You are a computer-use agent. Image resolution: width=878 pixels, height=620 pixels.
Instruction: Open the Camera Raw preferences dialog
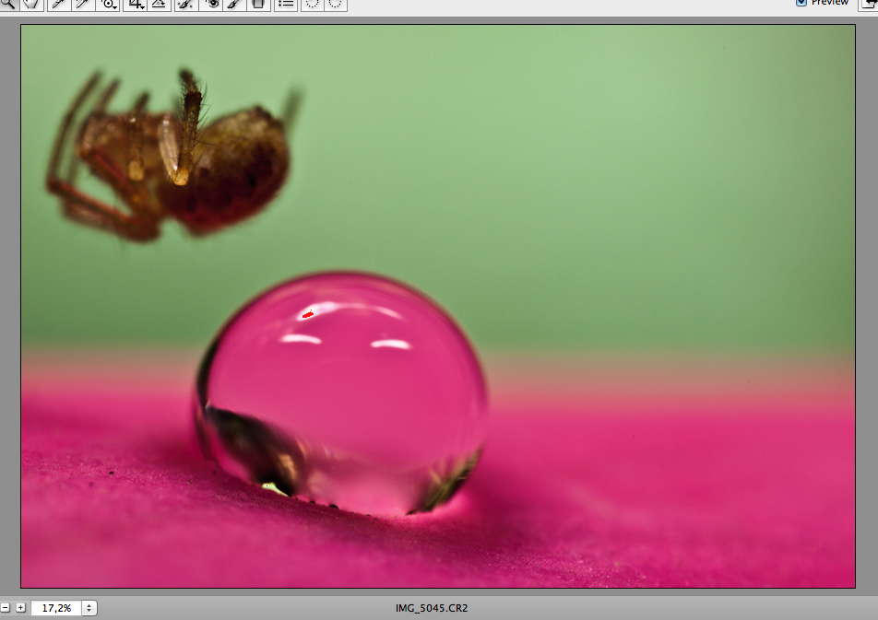286,4
